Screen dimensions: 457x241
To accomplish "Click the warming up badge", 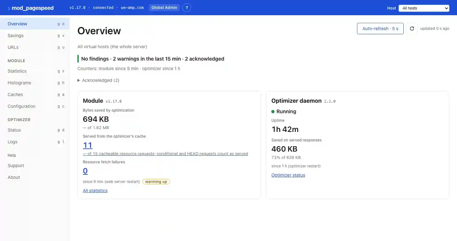I will pyautogui.click(x=156, y=182).
